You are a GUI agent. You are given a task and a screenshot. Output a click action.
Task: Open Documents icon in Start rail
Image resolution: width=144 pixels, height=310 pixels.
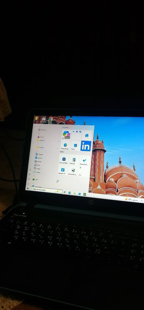click(x=30, y=169)
